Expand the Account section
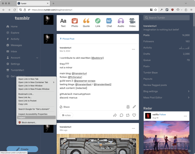Image resolution: width=195 pixels, height=154 pixels. [22, 58]
